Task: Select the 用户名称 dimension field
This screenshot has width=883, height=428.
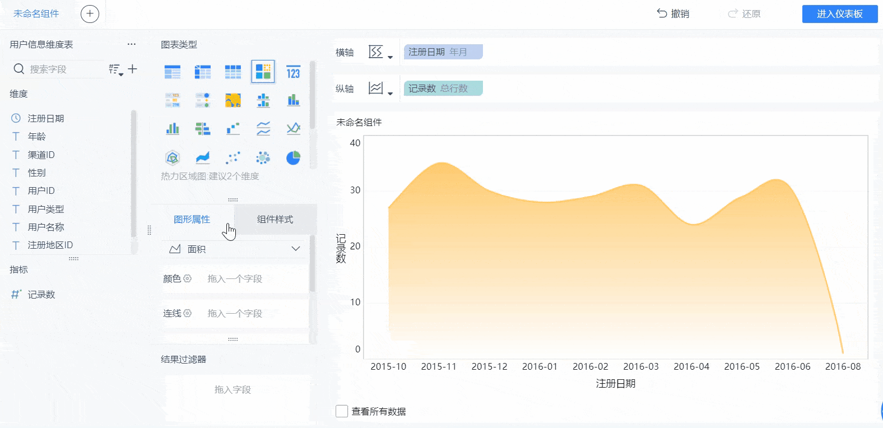Action: [x=46, y=227]
